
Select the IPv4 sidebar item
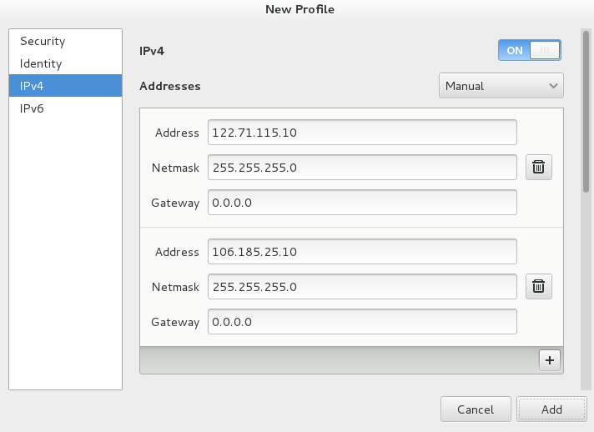(33, 85)
